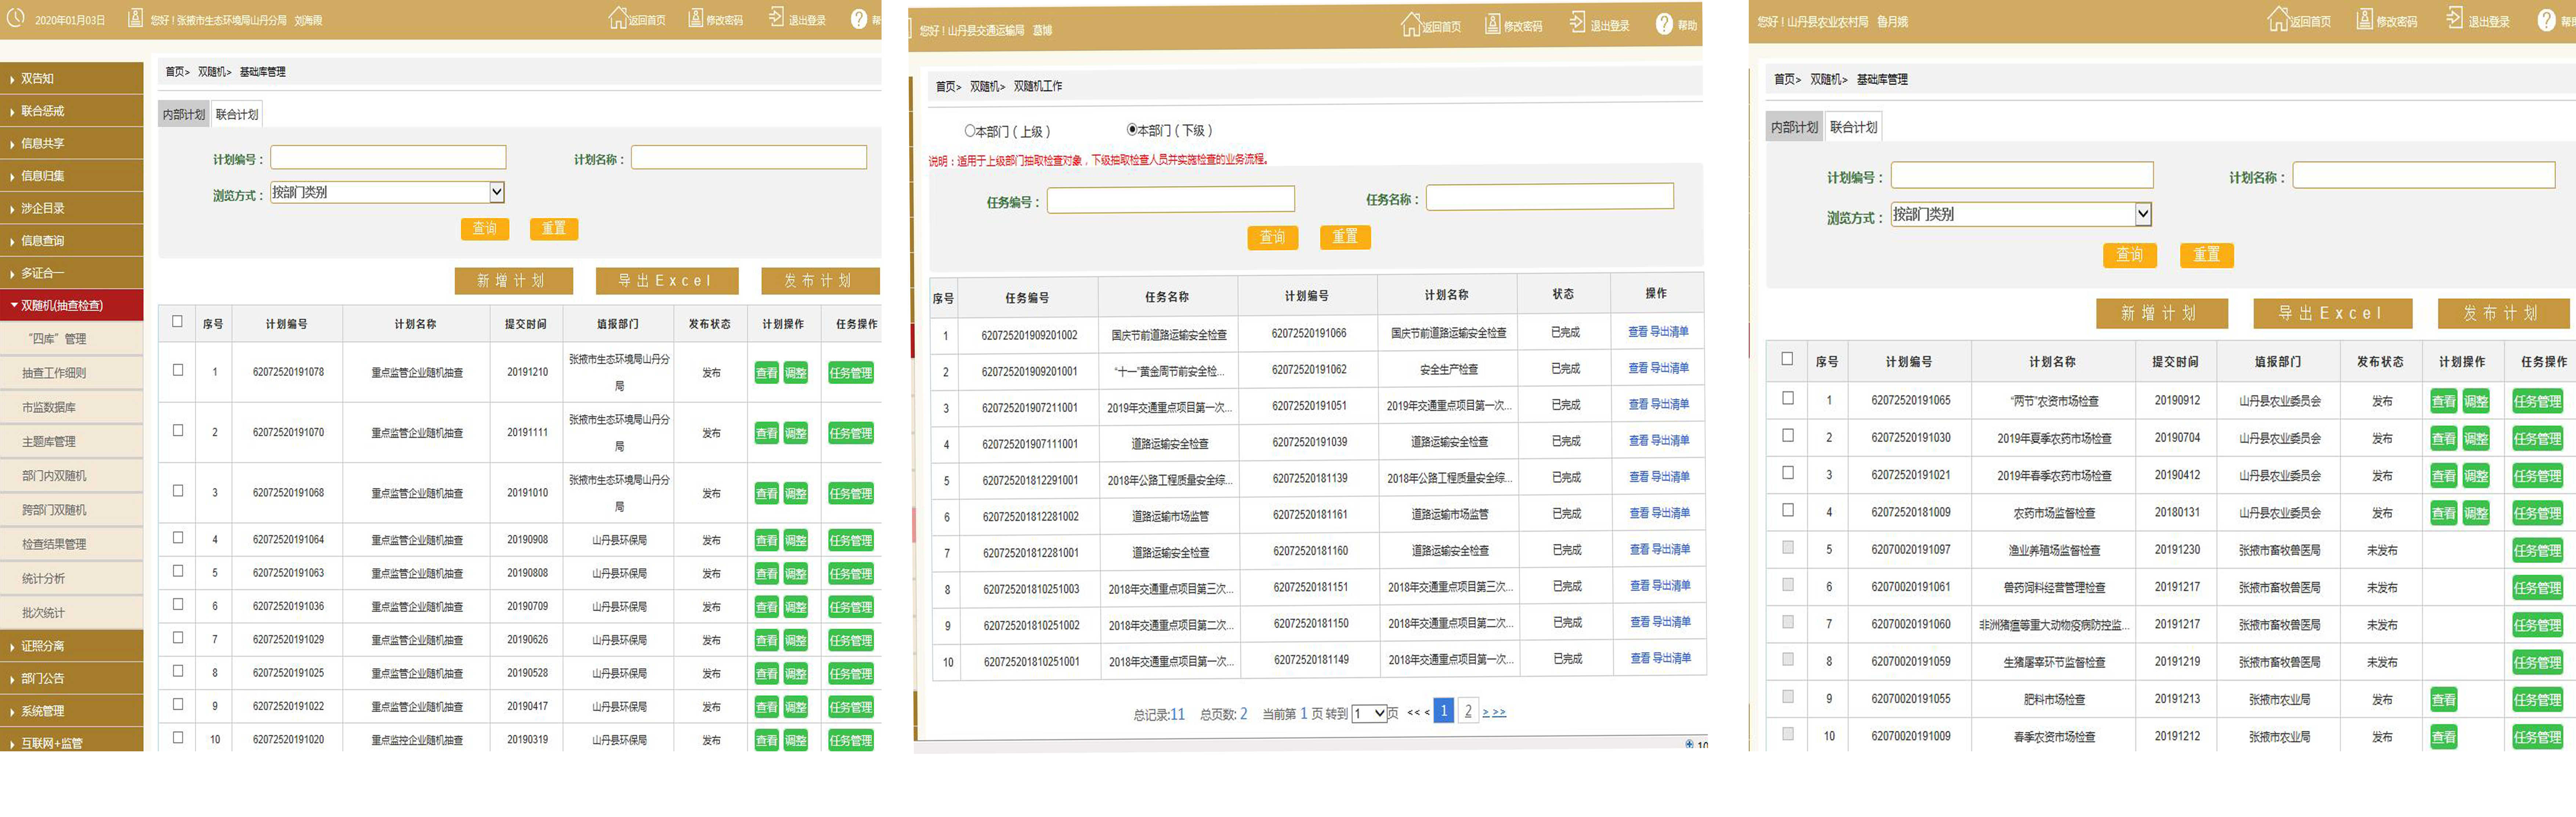Click 返回首页 home icon in right window
Viewport: 2576px width, 817px height.
(x=2278, y=19)
